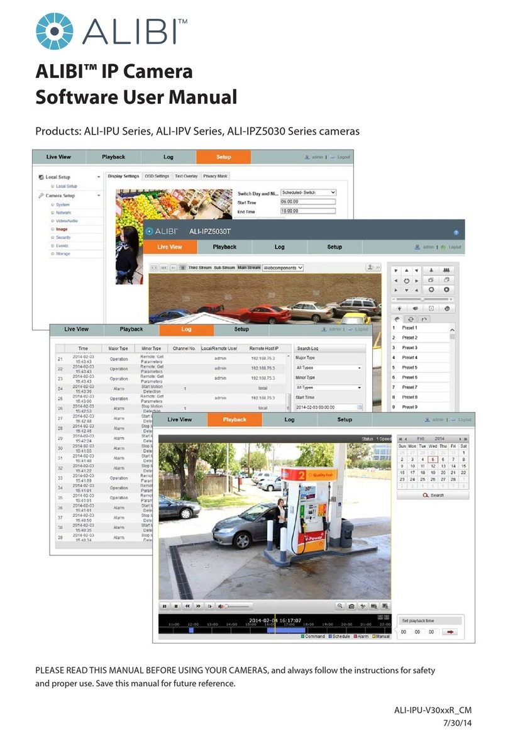Collapse the Local Setup section
Image resolution: width=508 pixels, height=739 pixels.
(x=99, y=177)
